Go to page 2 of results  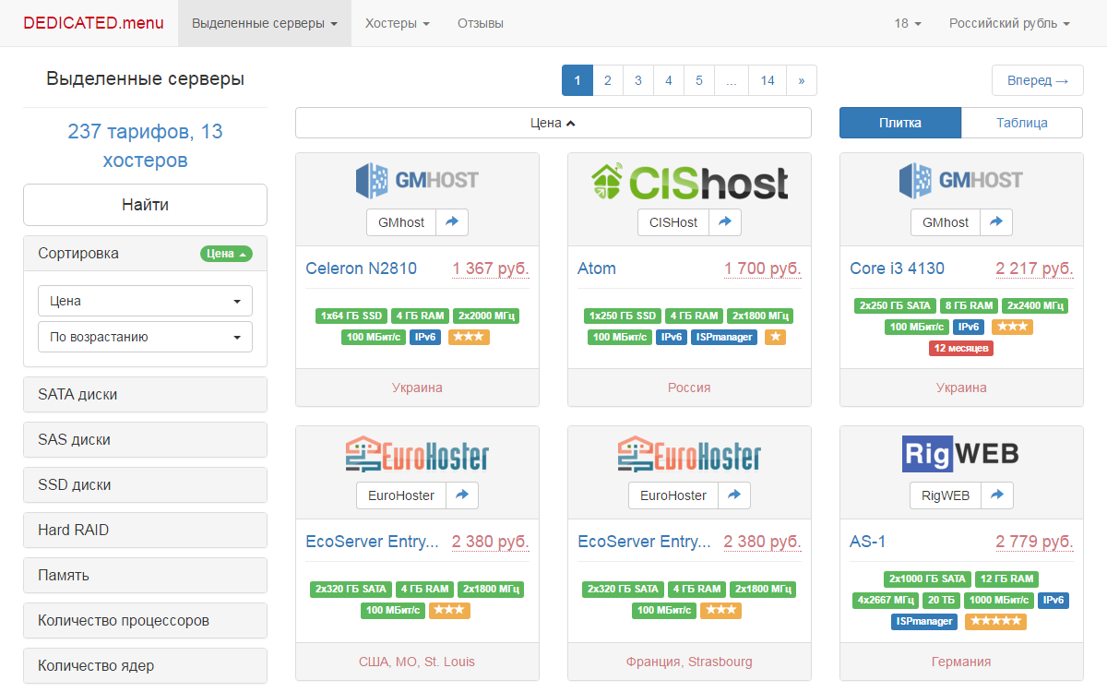coord(607,80)
